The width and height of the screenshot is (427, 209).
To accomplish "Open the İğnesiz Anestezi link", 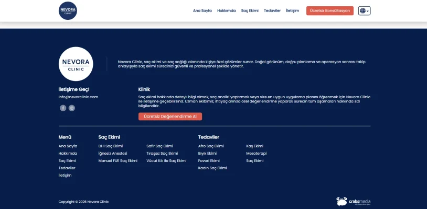I will (113, 154).
